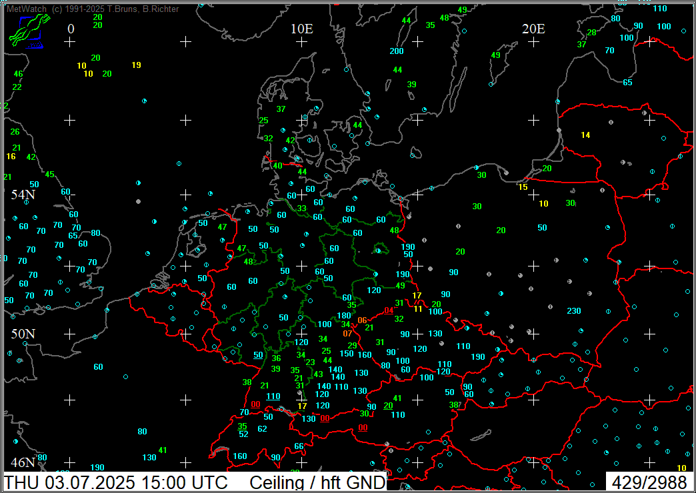Click the 50N latitude label
Viewport: 696px width, 493px height.
click(x=23, y=334)
